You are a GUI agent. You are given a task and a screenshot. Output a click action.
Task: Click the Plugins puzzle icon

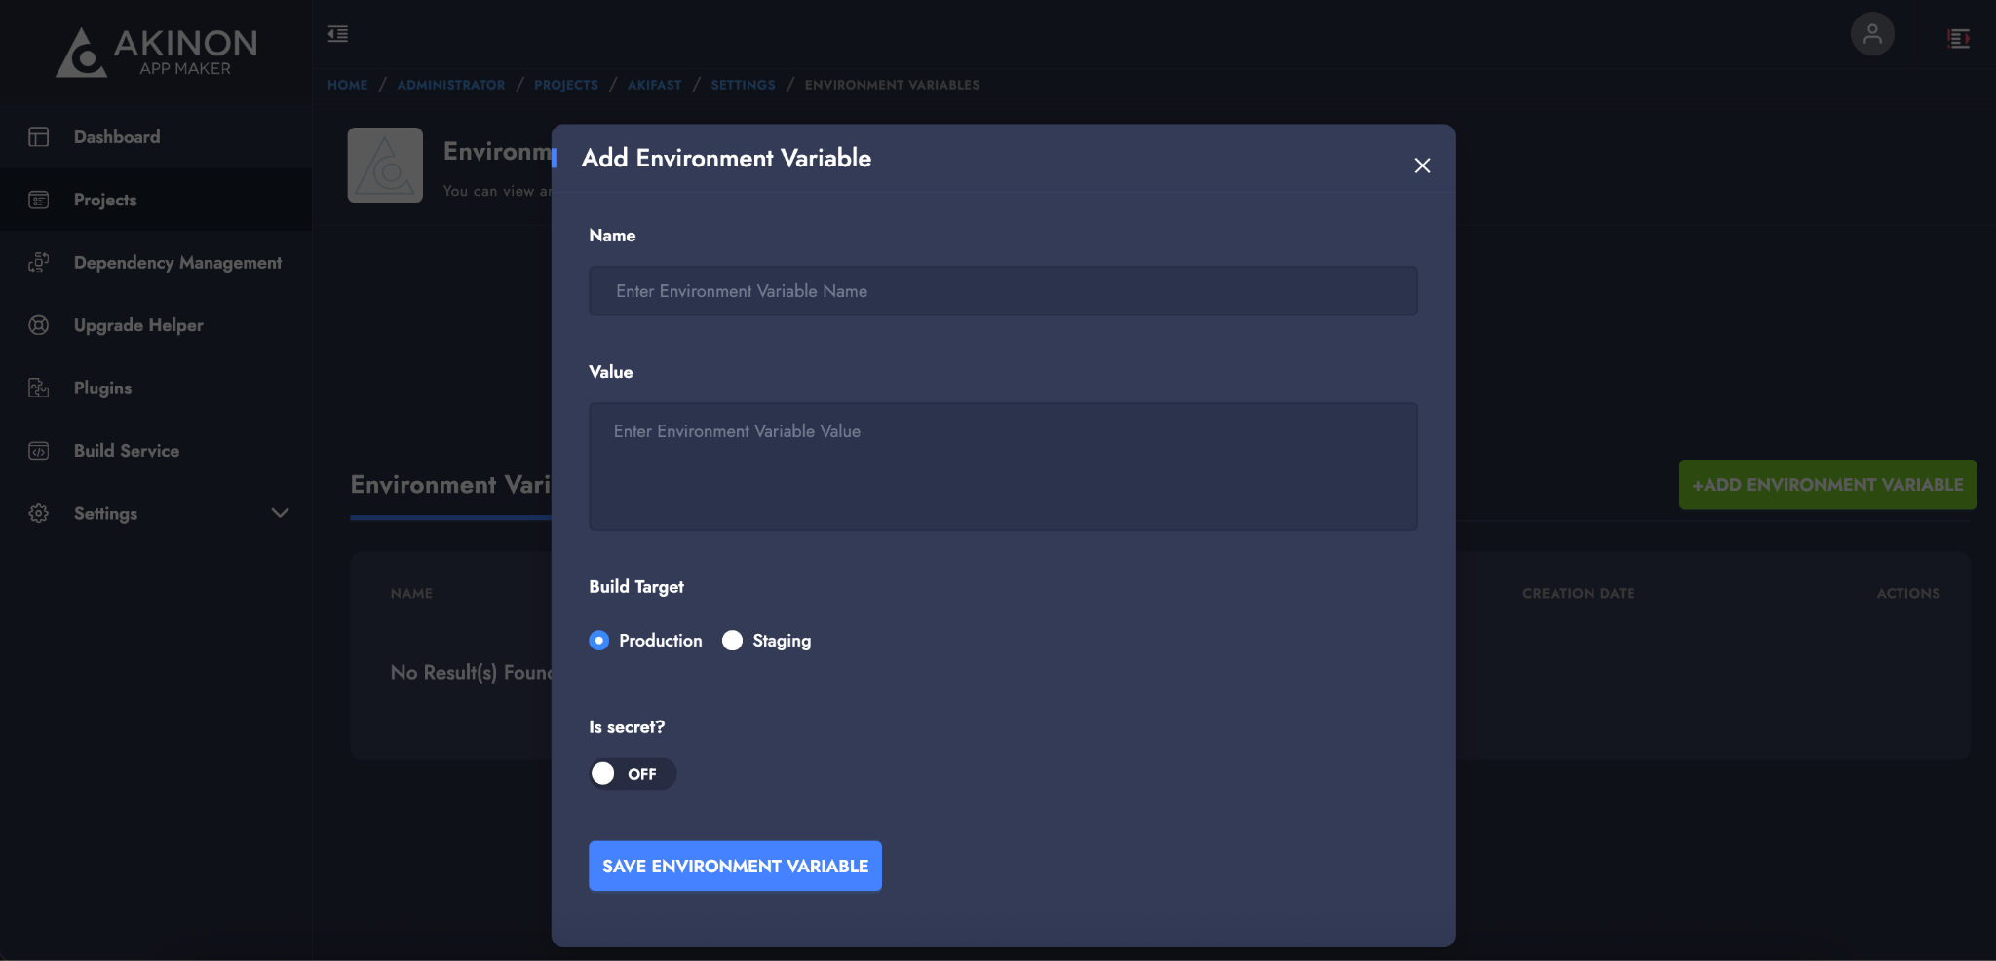point(39,388)
